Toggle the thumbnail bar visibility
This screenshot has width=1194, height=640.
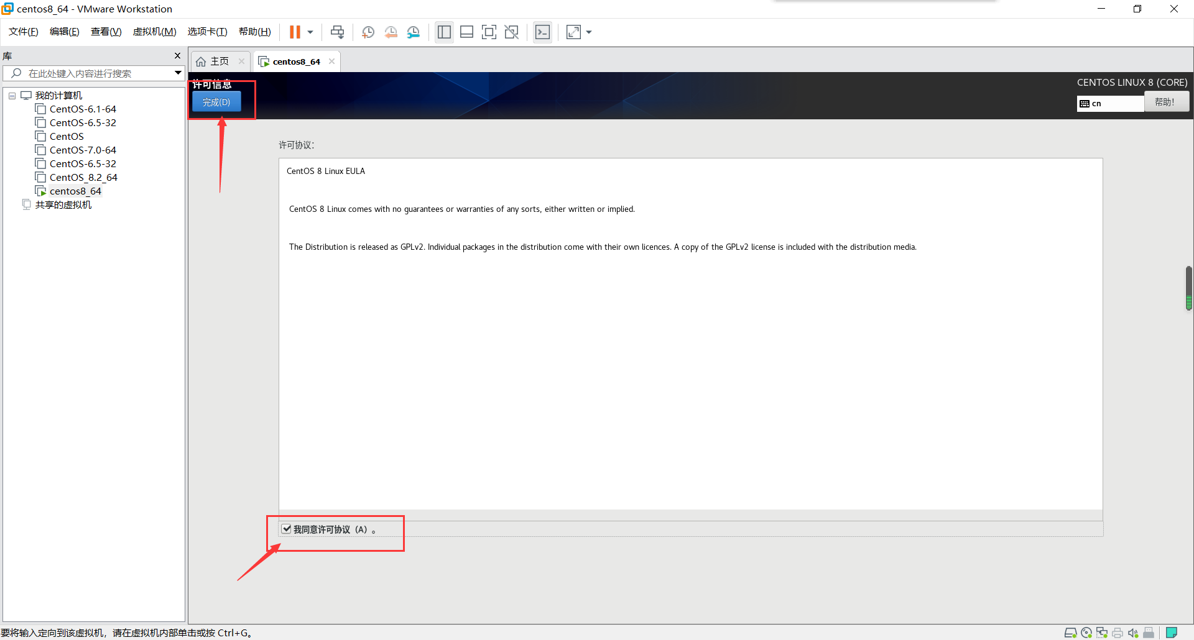[466, 32]
